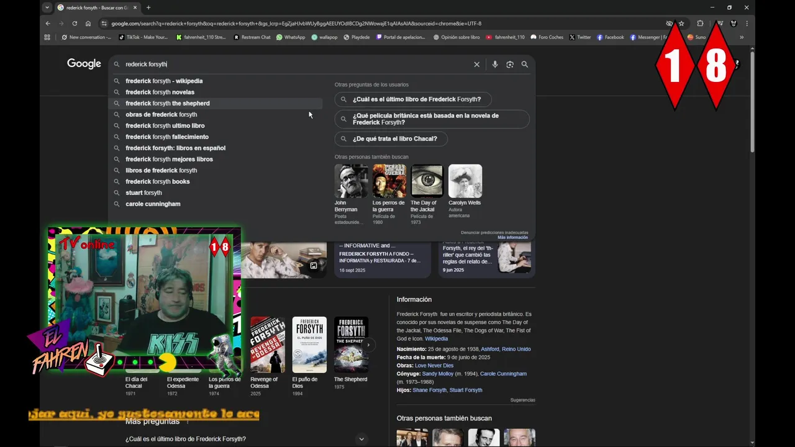This screenshot has width=795, height=447.
Task: Select suggestion 'frederick forsyth ultimo libro'
Action: coord(215,125)
